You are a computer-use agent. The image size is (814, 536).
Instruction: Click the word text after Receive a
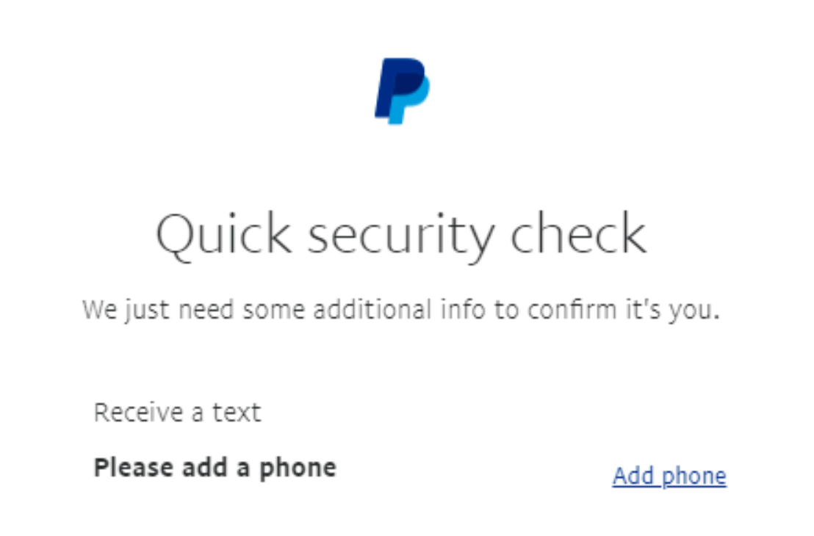click(x=237, y=413)
